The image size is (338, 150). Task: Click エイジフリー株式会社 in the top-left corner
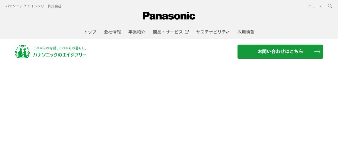(45, 6)
